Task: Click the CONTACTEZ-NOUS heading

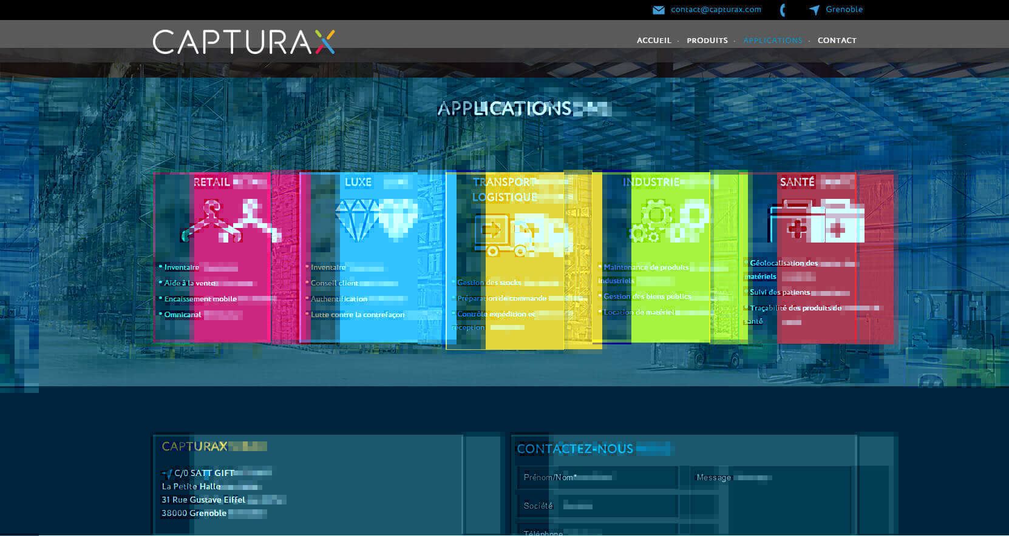Action: tap(575, 449)
